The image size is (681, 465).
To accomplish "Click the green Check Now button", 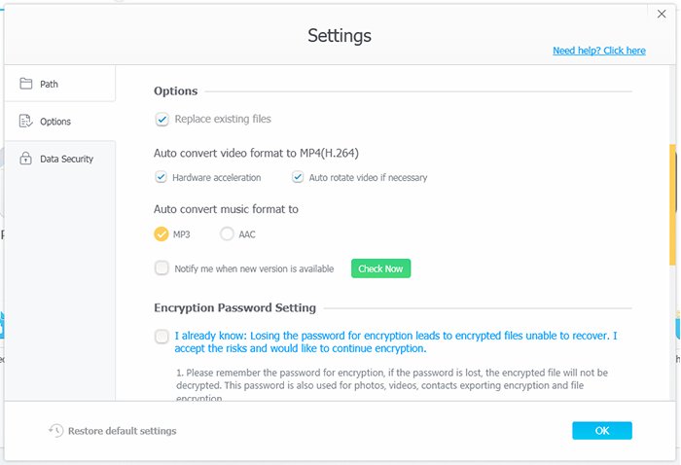I will click(380, 268).
